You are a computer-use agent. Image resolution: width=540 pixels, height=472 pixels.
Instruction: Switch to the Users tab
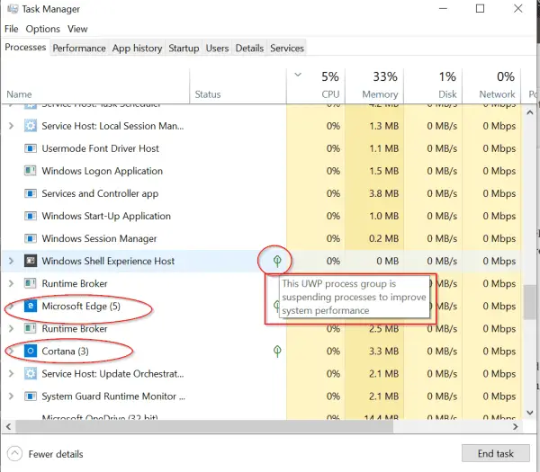click(217, 49)
